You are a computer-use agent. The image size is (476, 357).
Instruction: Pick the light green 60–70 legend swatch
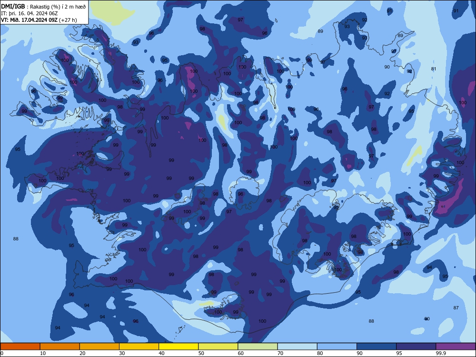258,347
